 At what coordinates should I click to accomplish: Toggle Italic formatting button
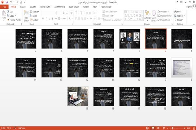pyautogui.click(x=46, y=19)
